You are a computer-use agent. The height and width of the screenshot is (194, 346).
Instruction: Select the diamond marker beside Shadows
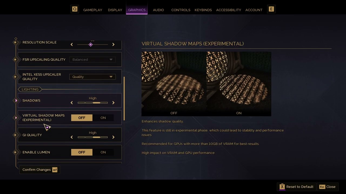click(x=16, y=101)
